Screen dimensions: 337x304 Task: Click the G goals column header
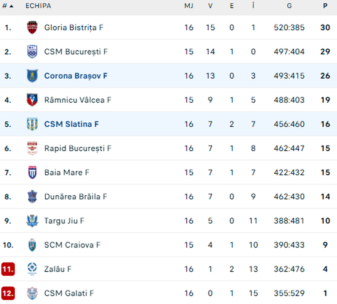point(289,6)
